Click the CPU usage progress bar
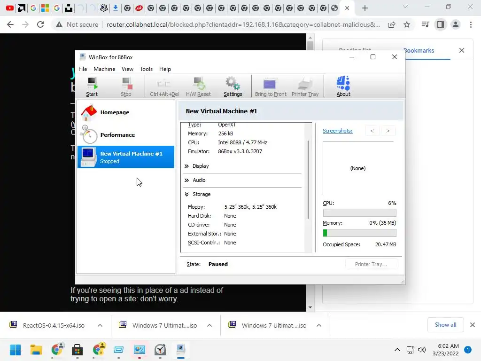The height and width of the screenshot is (361, 481). click(359, 213)
